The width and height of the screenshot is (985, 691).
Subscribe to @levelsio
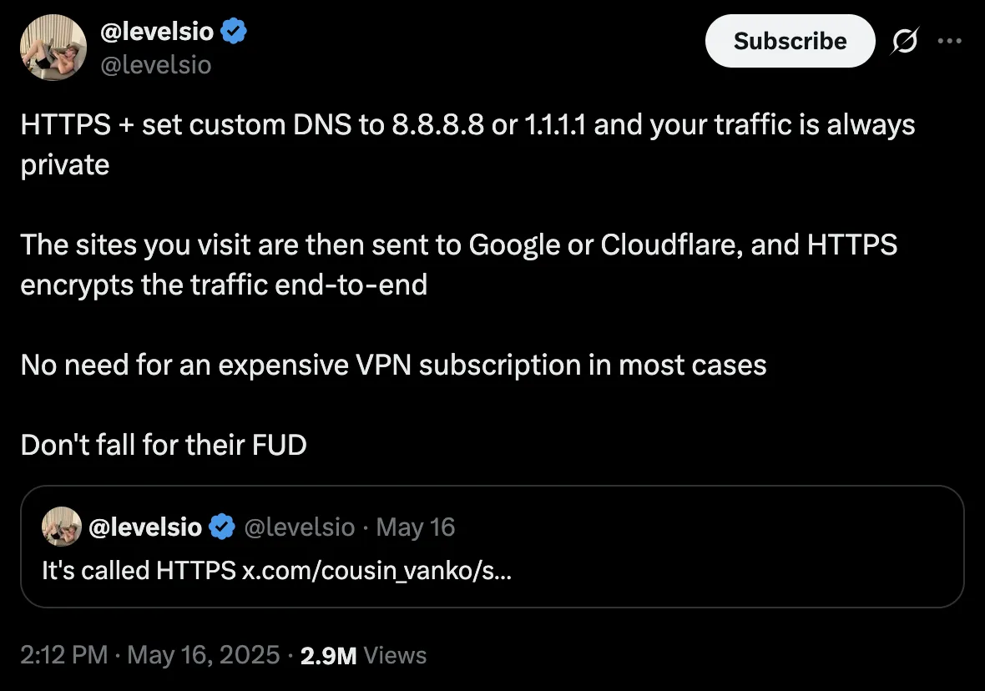[x=790, y=42]
